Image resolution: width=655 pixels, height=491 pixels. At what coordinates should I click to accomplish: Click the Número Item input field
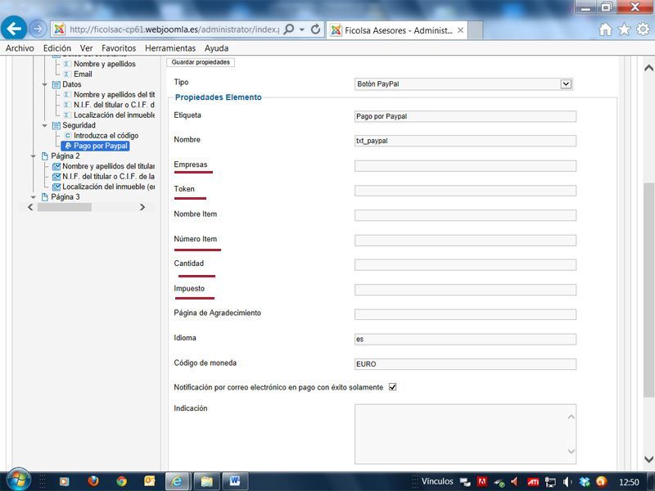(465, 240)
